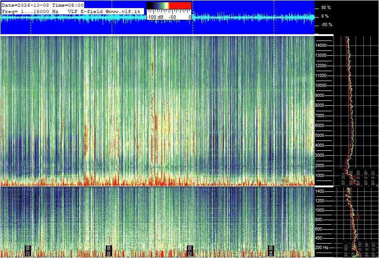Click the 200 Hz axis label
Screen dimensions: 379x258
(322, 247)
